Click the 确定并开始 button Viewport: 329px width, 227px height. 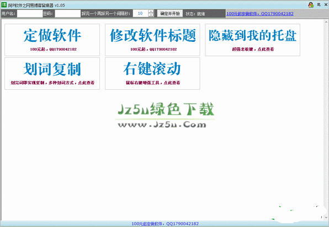170,14
